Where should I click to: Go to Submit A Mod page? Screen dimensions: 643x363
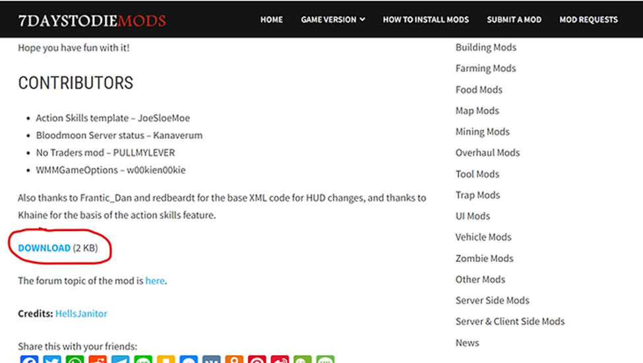tap(514, 20)
